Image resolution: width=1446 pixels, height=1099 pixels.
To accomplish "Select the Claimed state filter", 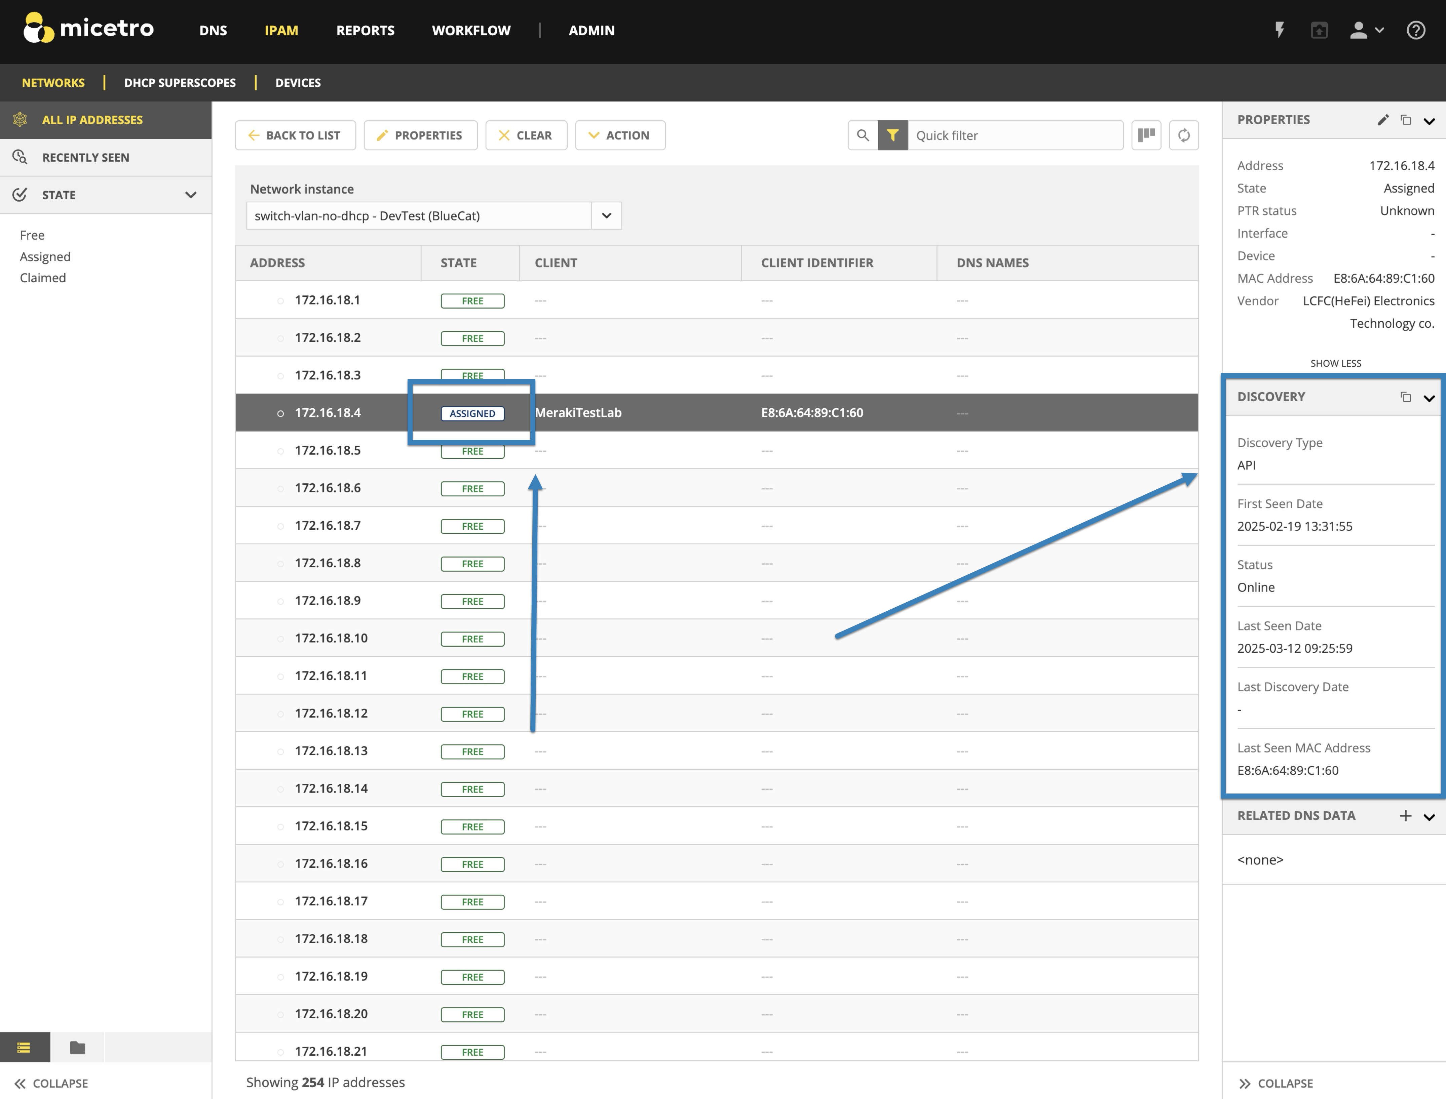I will click(x=43, y=278).
